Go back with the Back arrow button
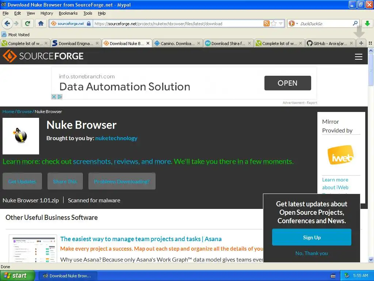 point(7,23)
